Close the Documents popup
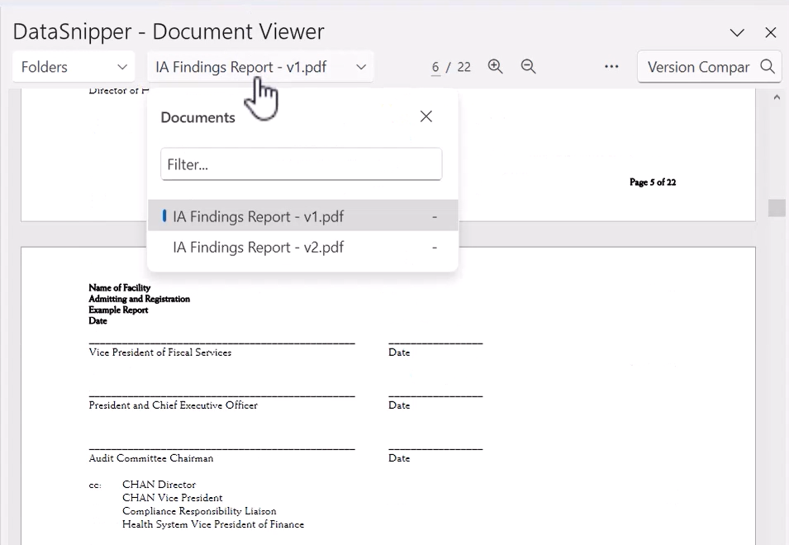Screen dimensions: 789x545 pos(425,116)
